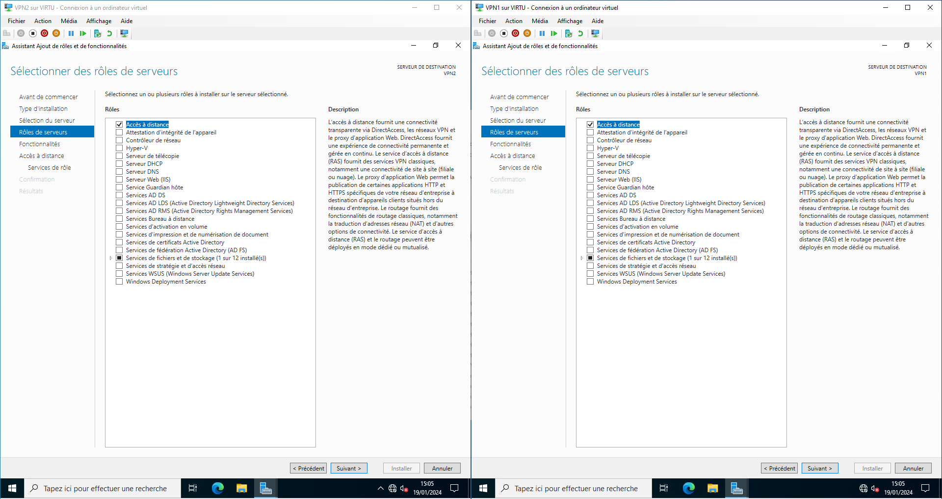Uncheck Accès à distance role on VPN1
This screenshot has width=942, height=499.
point(590,125)
